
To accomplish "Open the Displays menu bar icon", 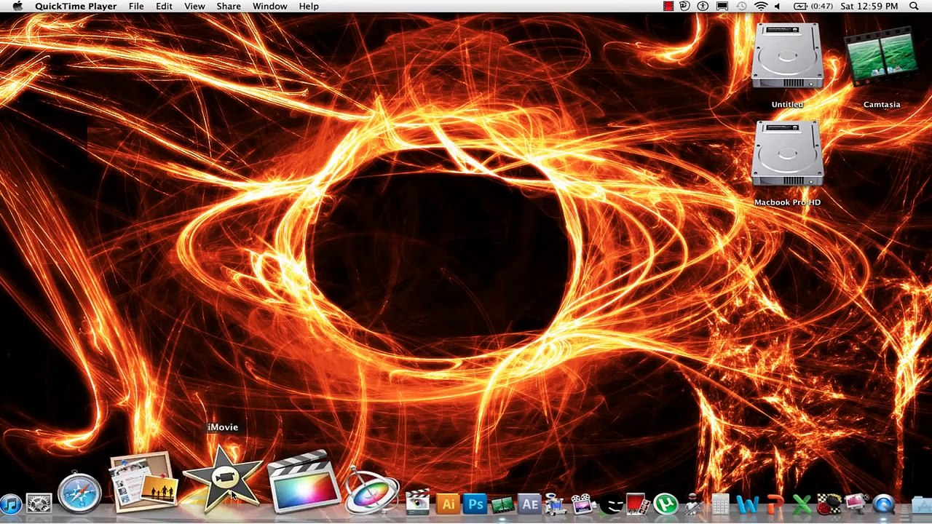I will 722,7.
